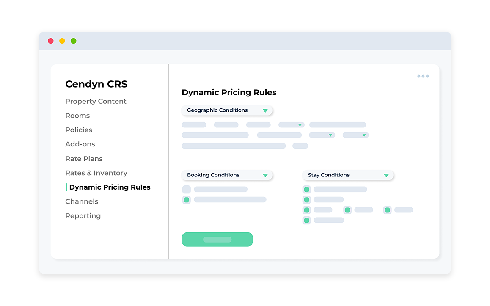Viewport: 490px width, 306px height.
Task: Toggle the last Stay Conditions checkbox
Action: click(x=307, y=220)
